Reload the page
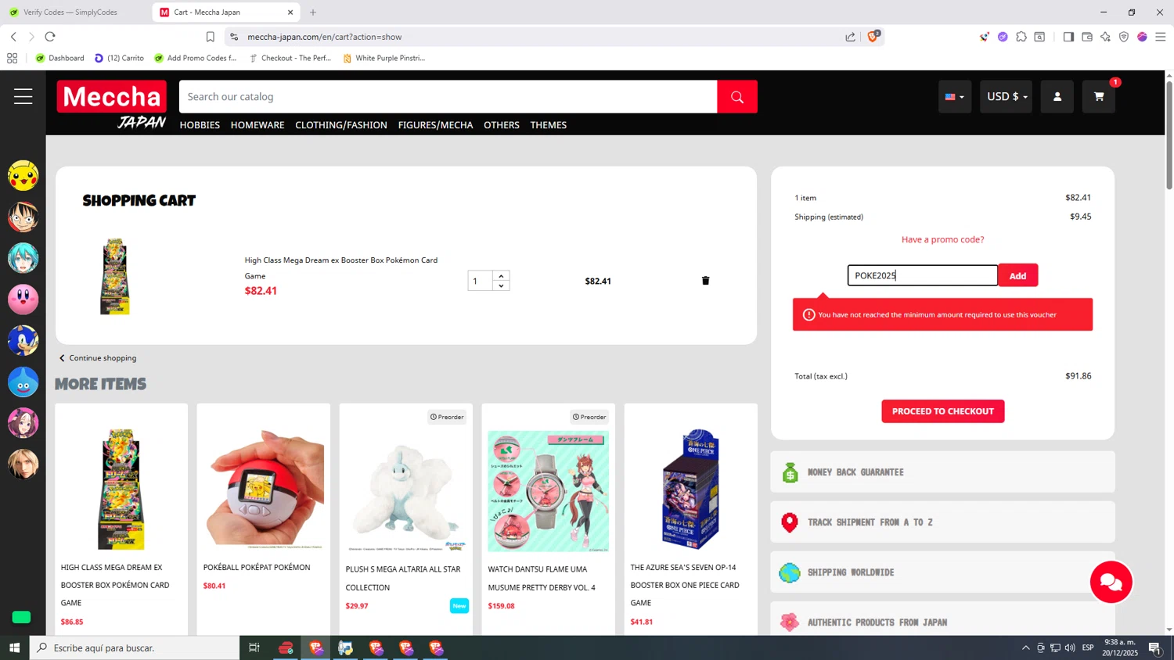1174x660 pixels. click(x=50, y=37)
